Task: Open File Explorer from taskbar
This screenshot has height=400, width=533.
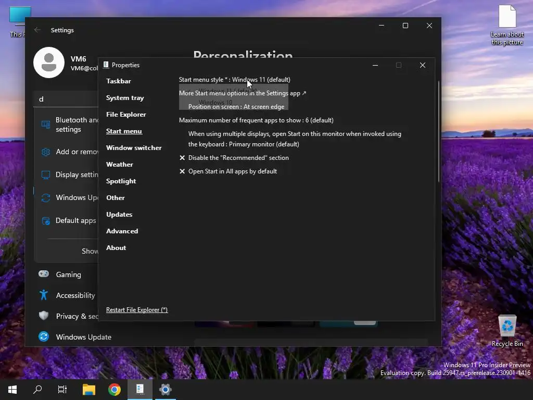Action: pyautogui.click(x=89, y=390)
